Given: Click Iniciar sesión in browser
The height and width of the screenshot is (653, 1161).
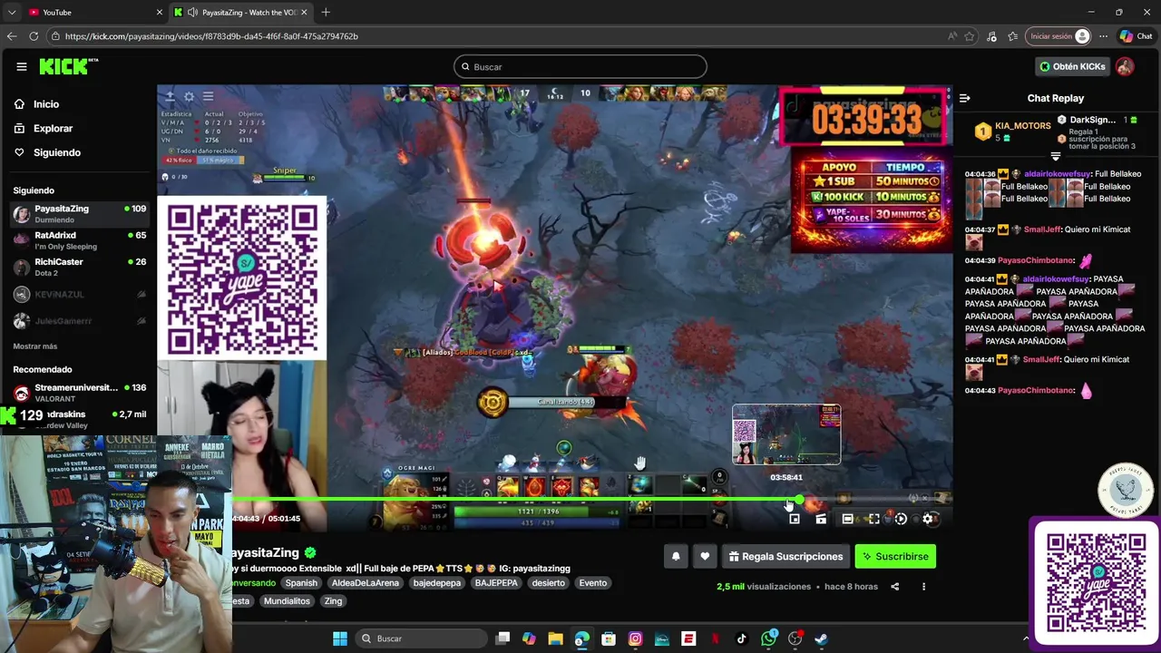Looking at the screenshot, I should (x=1058, y=36).
